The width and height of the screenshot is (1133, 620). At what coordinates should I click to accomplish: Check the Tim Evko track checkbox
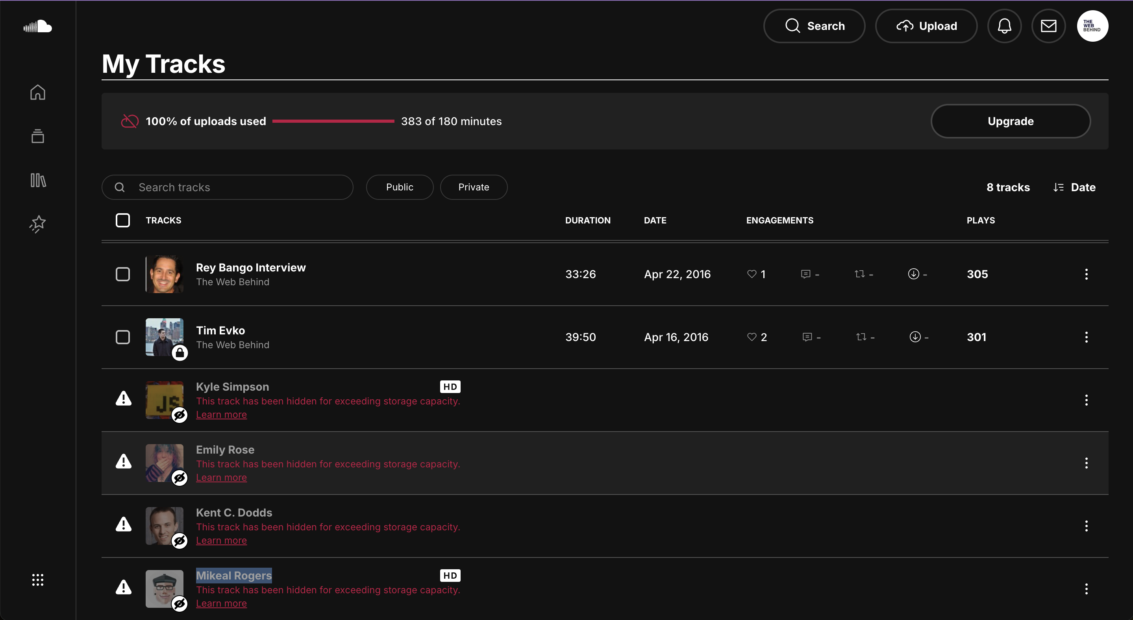[x=123, y=337]
